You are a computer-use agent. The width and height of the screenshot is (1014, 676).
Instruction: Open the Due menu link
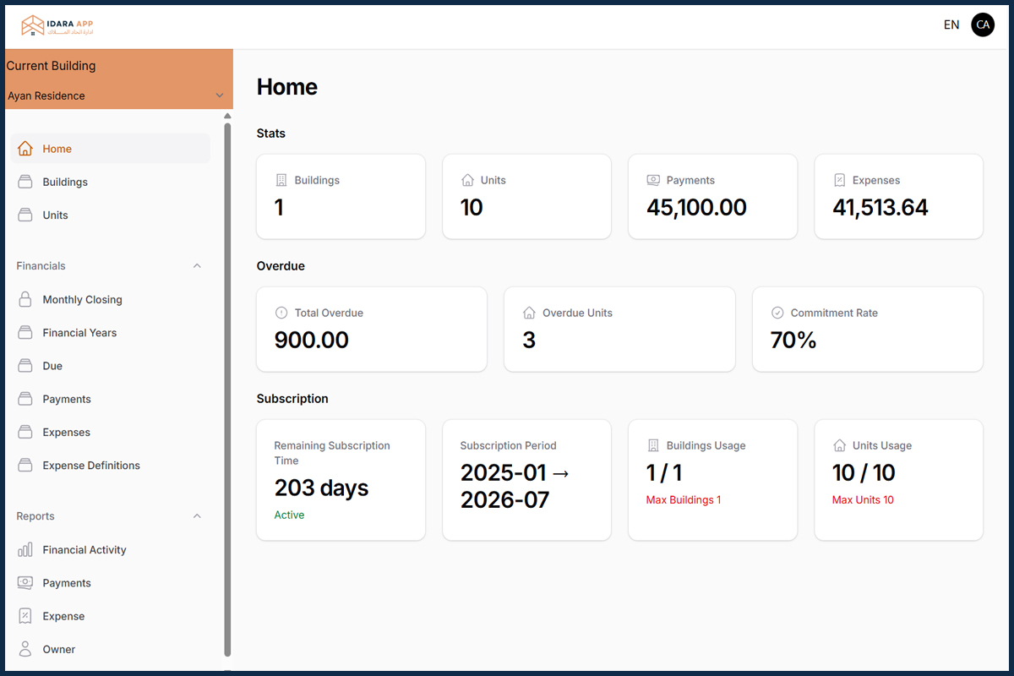52,366
